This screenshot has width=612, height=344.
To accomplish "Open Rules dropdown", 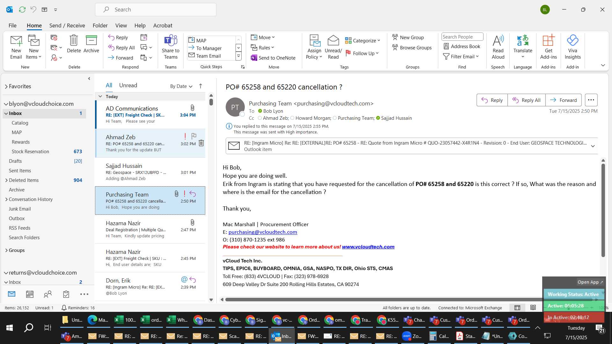I will tap(262, 47).
